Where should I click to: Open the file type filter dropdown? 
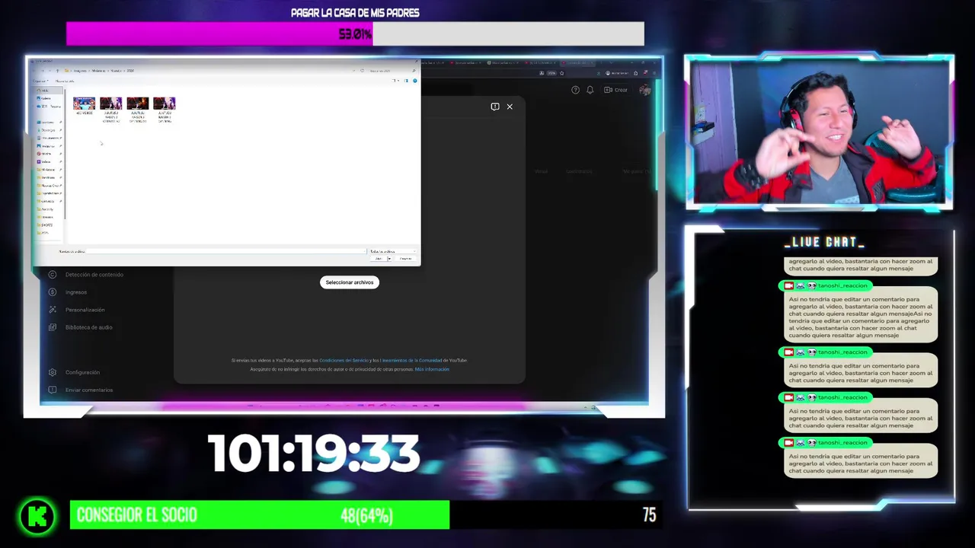pos(392,251)
